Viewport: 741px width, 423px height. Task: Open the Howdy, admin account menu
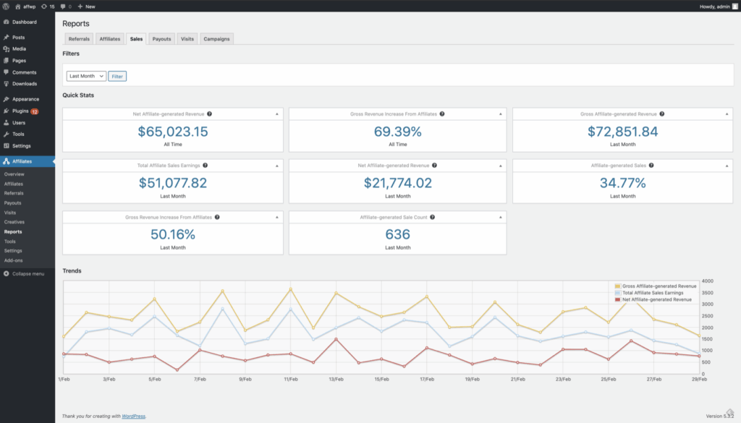716,6
